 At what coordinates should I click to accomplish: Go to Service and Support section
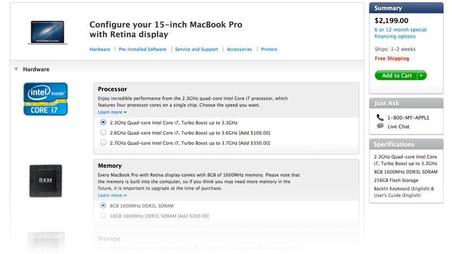click(196, 49)
